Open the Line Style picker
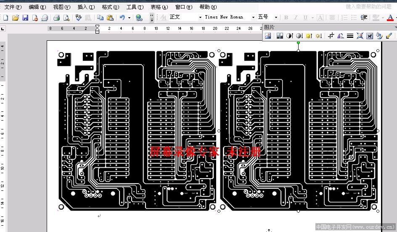 [x=350, y=36]
